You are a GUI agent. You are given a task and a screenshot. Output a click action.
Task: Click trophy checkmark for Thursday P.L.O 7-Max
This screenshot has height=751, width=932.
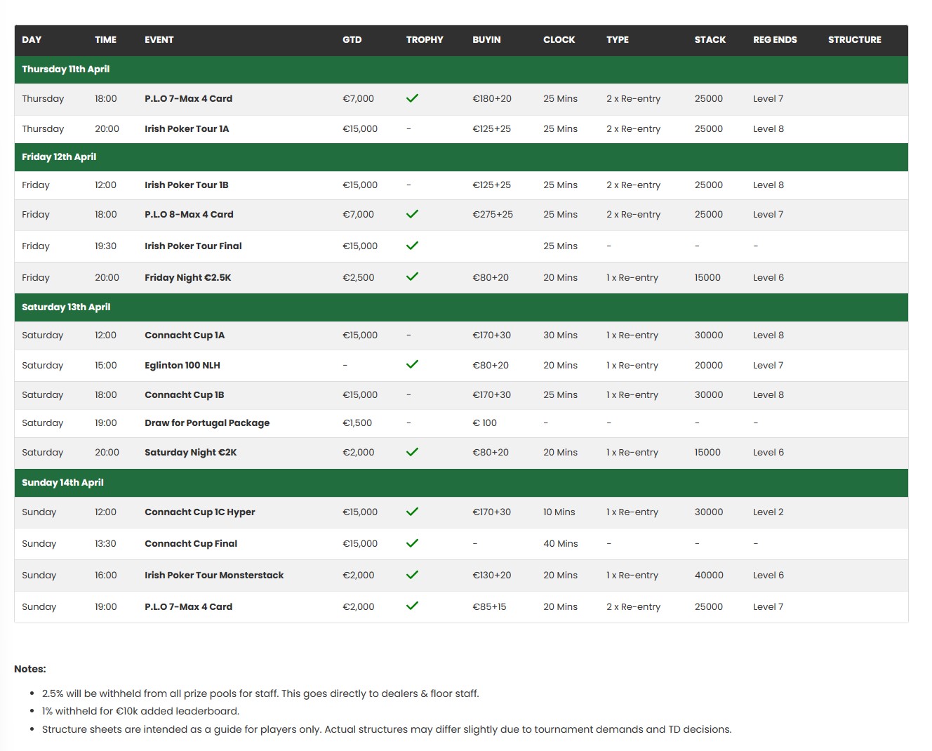[x=412, y=98]
